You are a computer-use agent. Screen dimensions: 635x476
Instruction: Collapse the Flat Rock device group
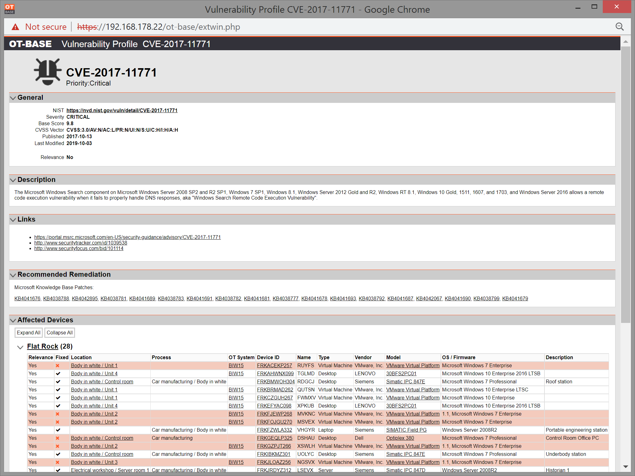tap(20, 347)
